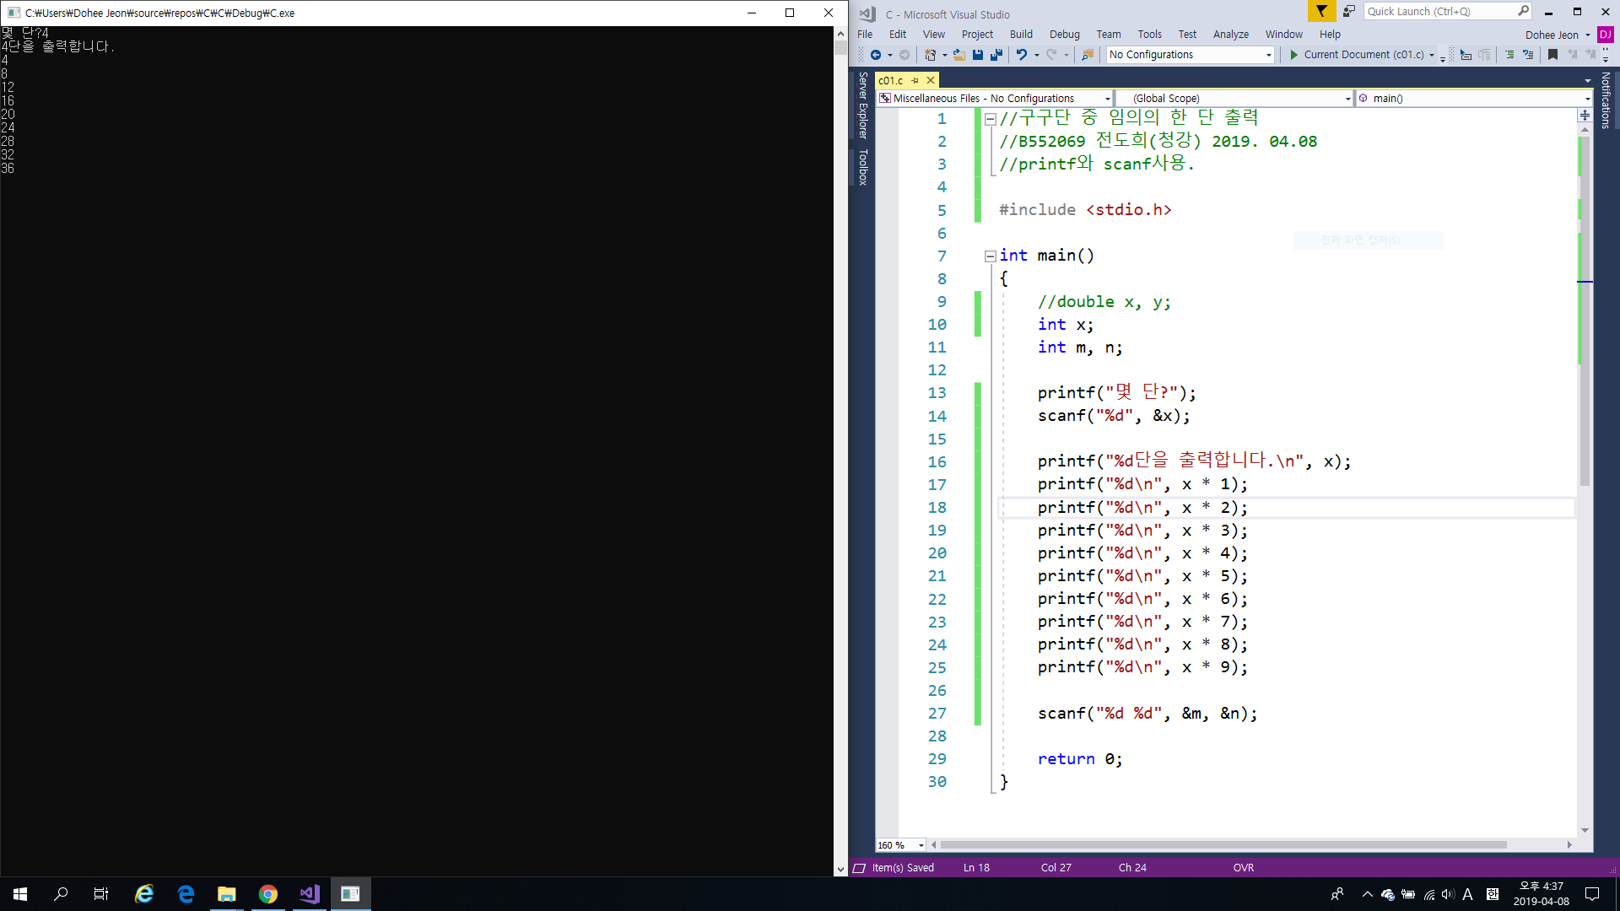Click the Open File folder icon
Viewport: 1620px width, 911px height.
959,55
